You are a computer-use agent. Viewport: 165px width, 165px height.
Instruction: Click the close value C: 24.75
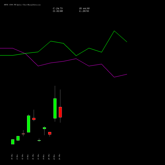58,9
